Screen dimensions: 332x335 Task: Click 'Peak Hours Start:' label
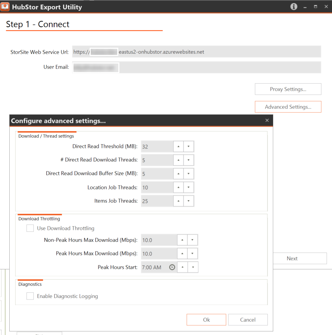point(118,267)
